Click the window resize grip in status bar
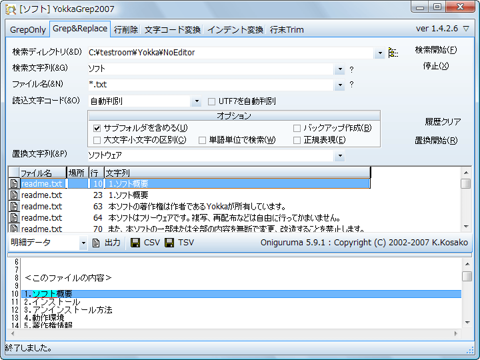The width and height of the screenshot is (480, 360). click(470, 350)
